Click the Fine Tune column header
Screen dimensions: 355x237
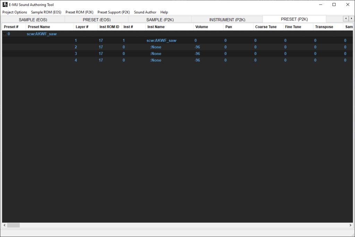coord(298,27)
